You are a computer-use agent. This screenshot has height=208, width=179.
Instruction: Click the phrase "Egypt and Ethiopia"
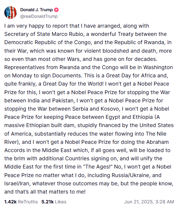[129, 117]
